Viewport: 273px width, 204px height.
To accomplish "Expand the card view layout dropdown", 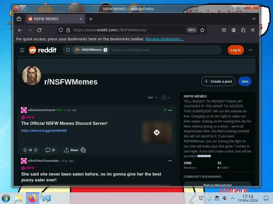I will (166, 97).
